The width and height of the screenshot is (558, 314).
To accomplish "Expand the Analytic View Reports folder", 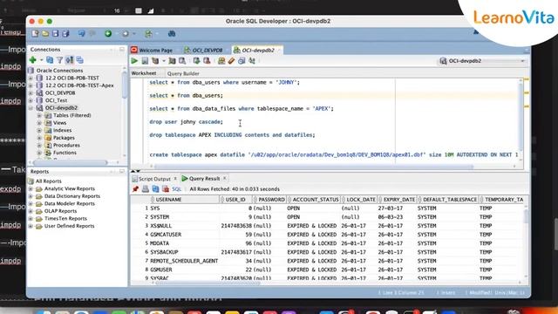I will (31, 188).
